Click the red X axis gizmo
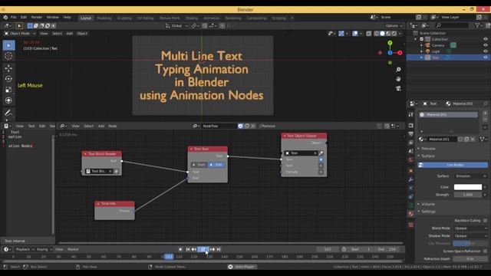 coord(400,53)
